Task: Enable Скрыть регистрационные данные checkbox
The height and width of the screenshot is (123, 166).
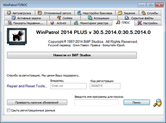Action: 9,111
